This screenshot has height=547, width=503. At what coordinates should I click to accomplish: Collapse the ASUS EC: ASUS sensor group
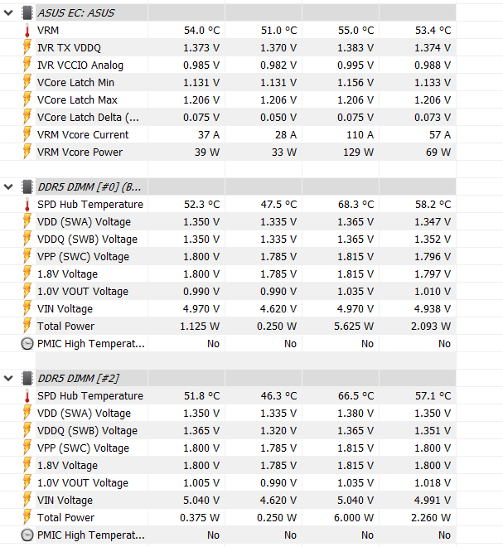pos(9,12)
